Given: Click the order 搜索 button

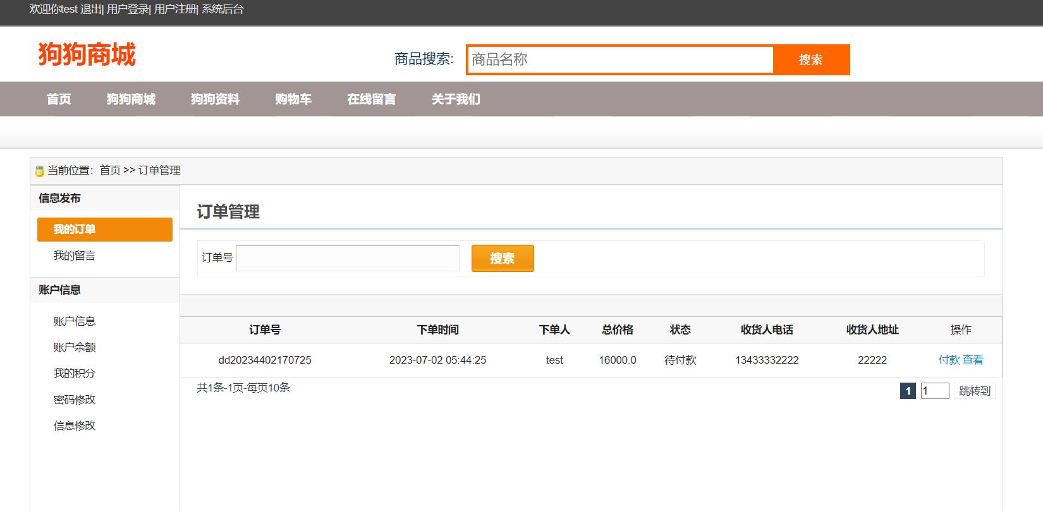Looking at the screenshot, I should (x=503, y=258).
